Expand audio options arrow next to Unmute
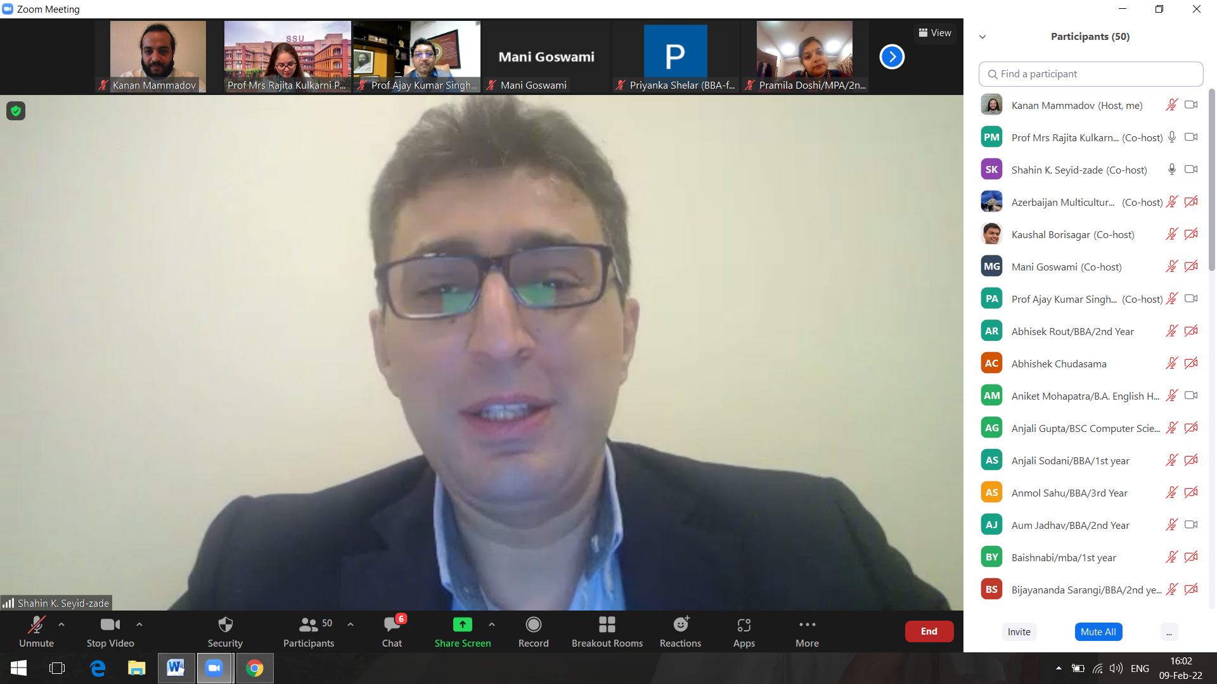The width and height of the screenshot is (1217, 684). [x=61, y=624]
